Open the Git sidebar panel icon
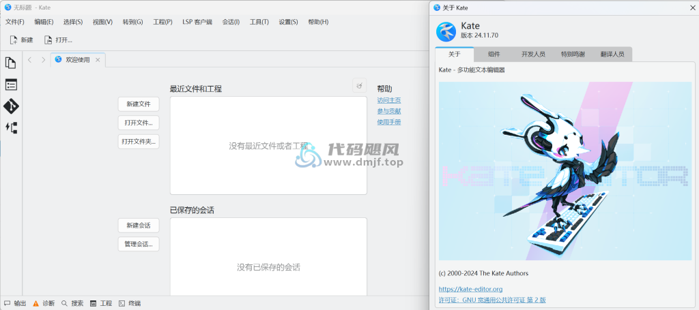The image size is (699, 310). pos(11,106)
